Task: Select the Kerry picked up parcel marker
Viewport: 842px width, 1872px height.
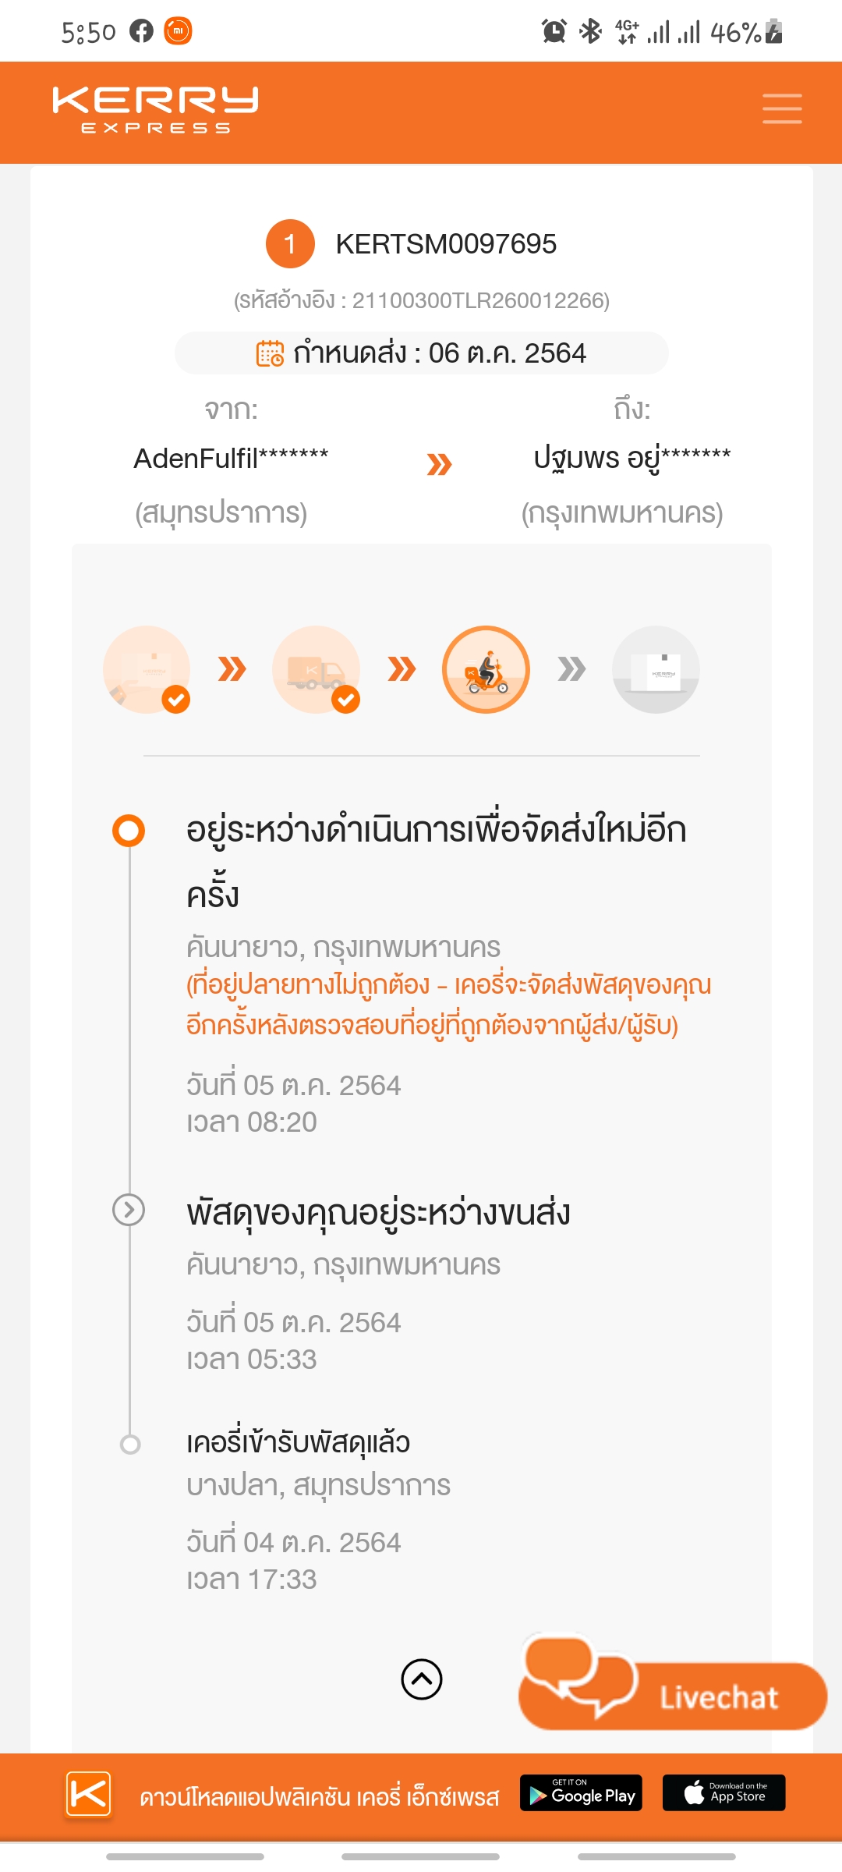Action: 130,1444
